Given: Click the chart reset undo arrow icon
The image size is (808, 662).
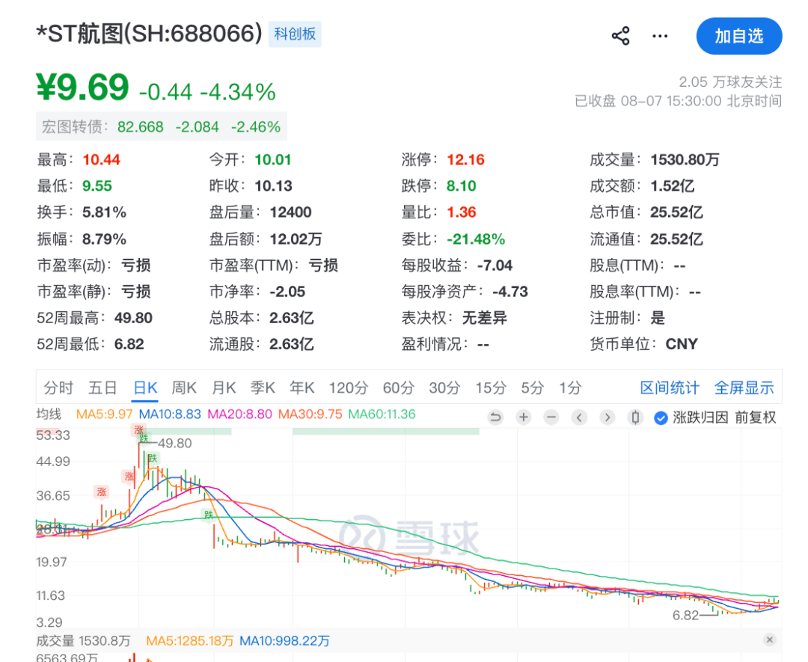Looking at the screenshot, I should (496, 417).
